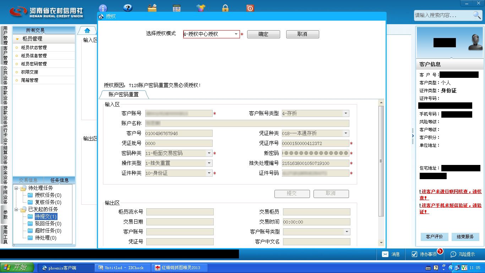Screen dimensions: 485x273
Task: Open the Windows 开始 start button
Action: point(17,268)
